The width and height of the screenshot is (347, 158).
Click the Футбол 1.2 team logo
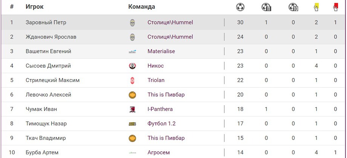click(x=132, y=124)
